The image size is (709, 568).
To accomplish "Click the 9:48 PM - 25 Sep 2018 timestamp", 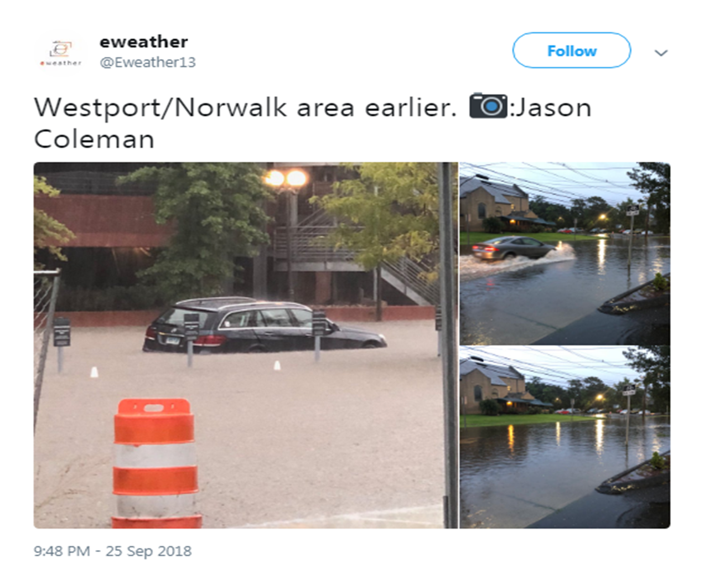I will [112, 551].
